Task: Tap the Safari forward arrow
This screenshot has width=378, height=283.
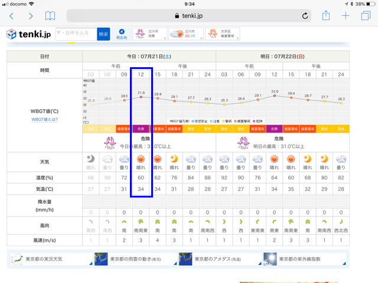Action: pos(31,16)
